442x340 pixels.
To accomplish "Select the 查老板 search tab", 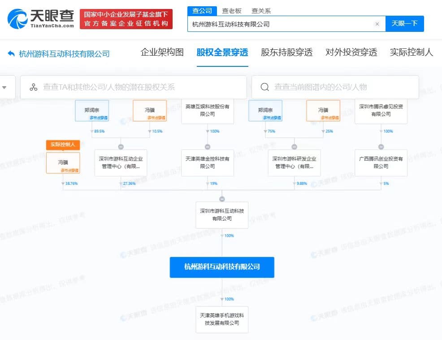I will 232,11.
